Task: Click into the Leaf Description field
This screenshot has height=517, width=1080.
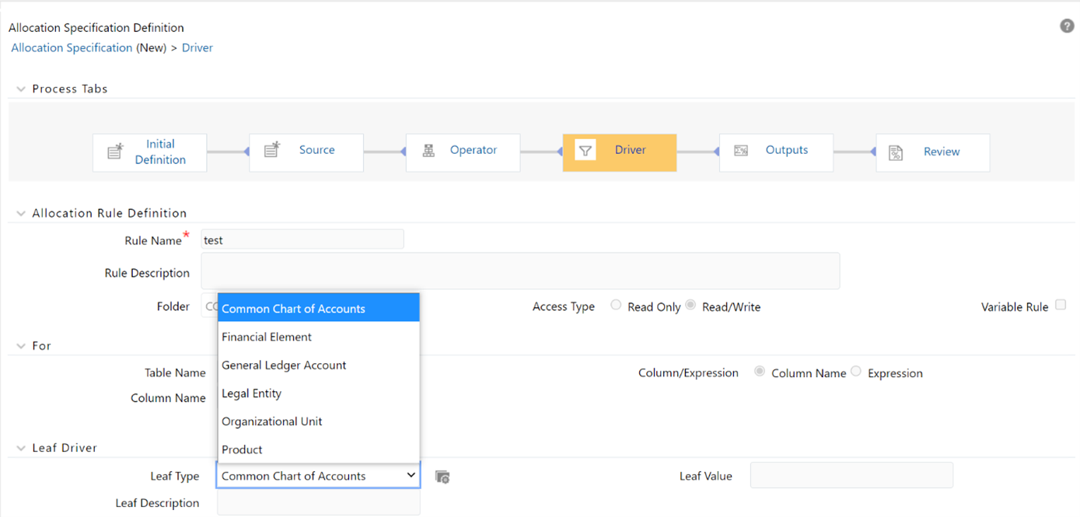Action: (x=319, y=504)
